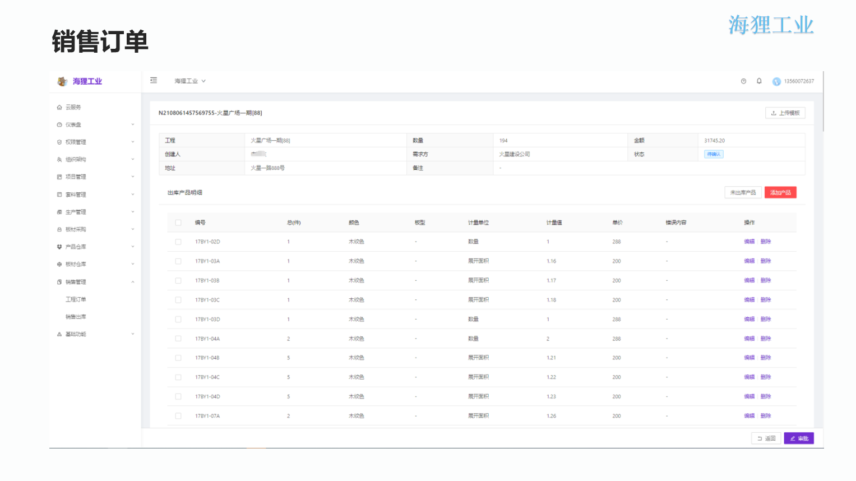Click the 火星建设公司 value

point(514,154)
